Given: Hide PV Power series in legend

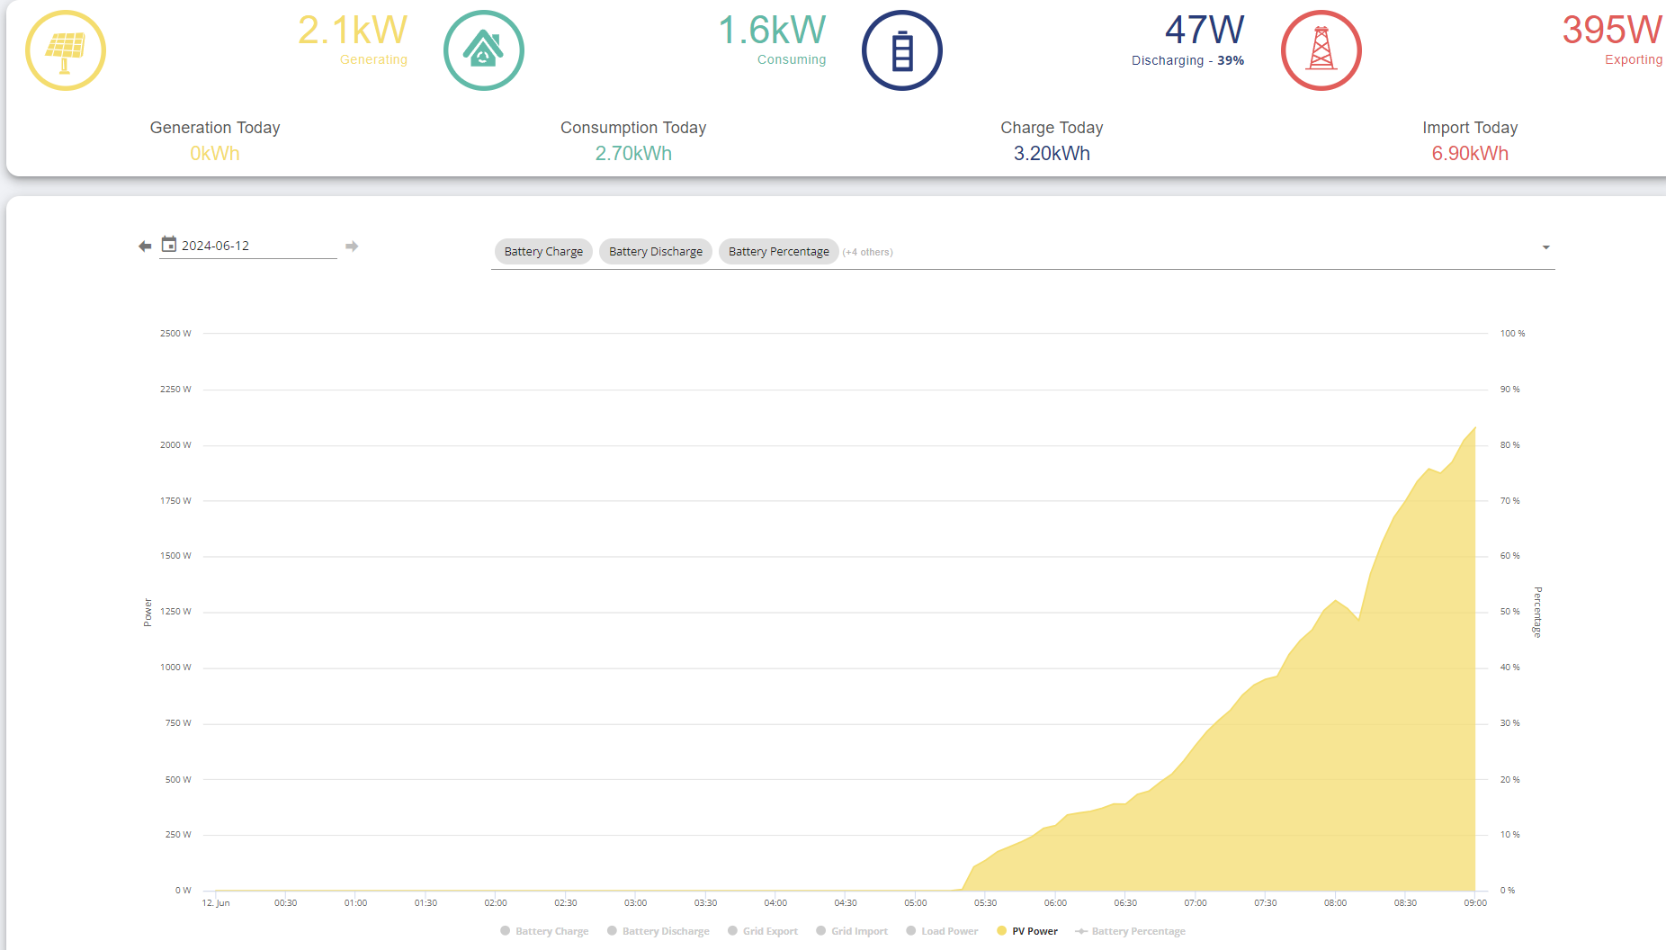Looking at the screenshot, I should (x=1027, y=931).
